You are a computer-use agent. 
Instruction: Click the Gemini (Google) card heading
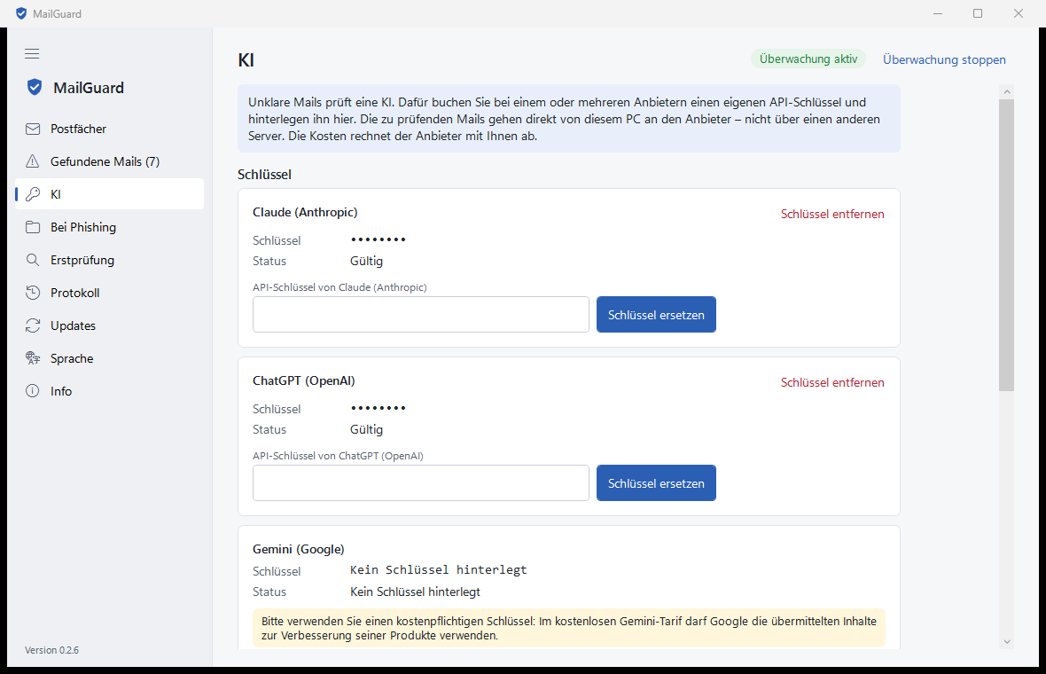(x=298, y=549)
